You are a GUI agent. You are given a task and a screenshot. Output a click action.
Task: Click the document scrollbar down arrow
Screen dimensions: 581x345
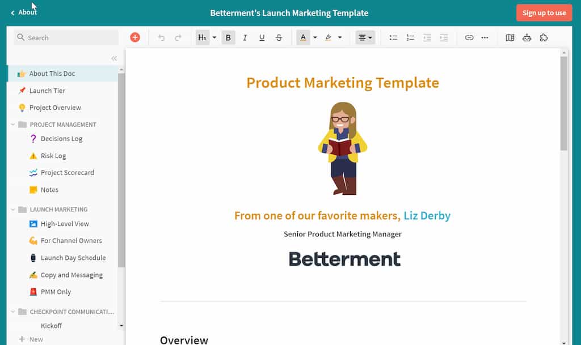(x=563, y=342)
